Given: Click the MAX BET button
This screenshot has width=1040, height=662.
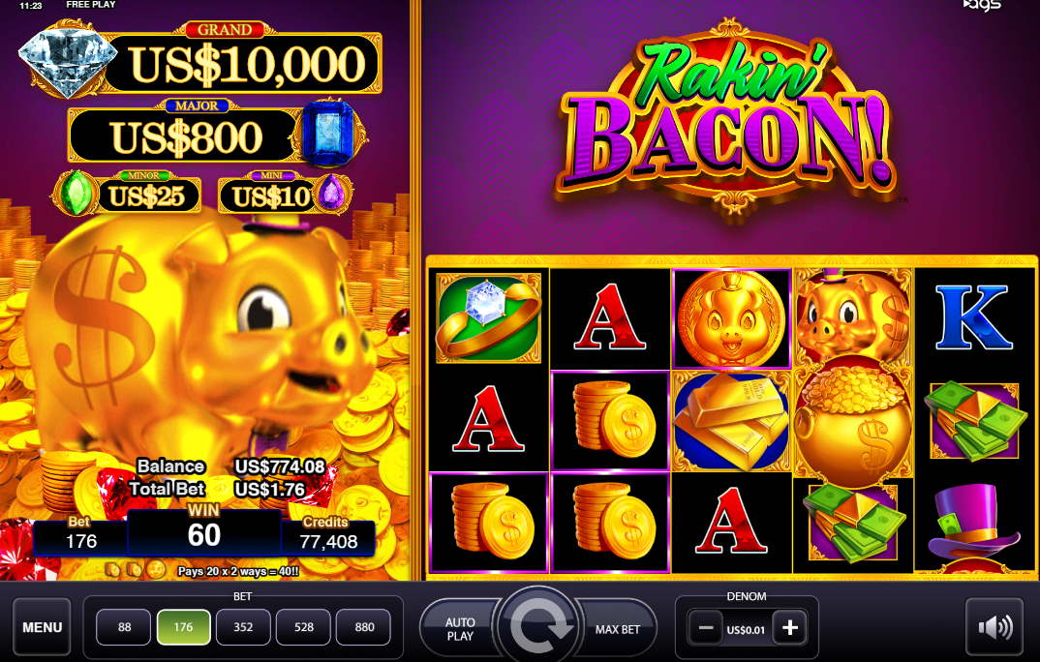Looking at the screenshot, I should tap(617, 629).
